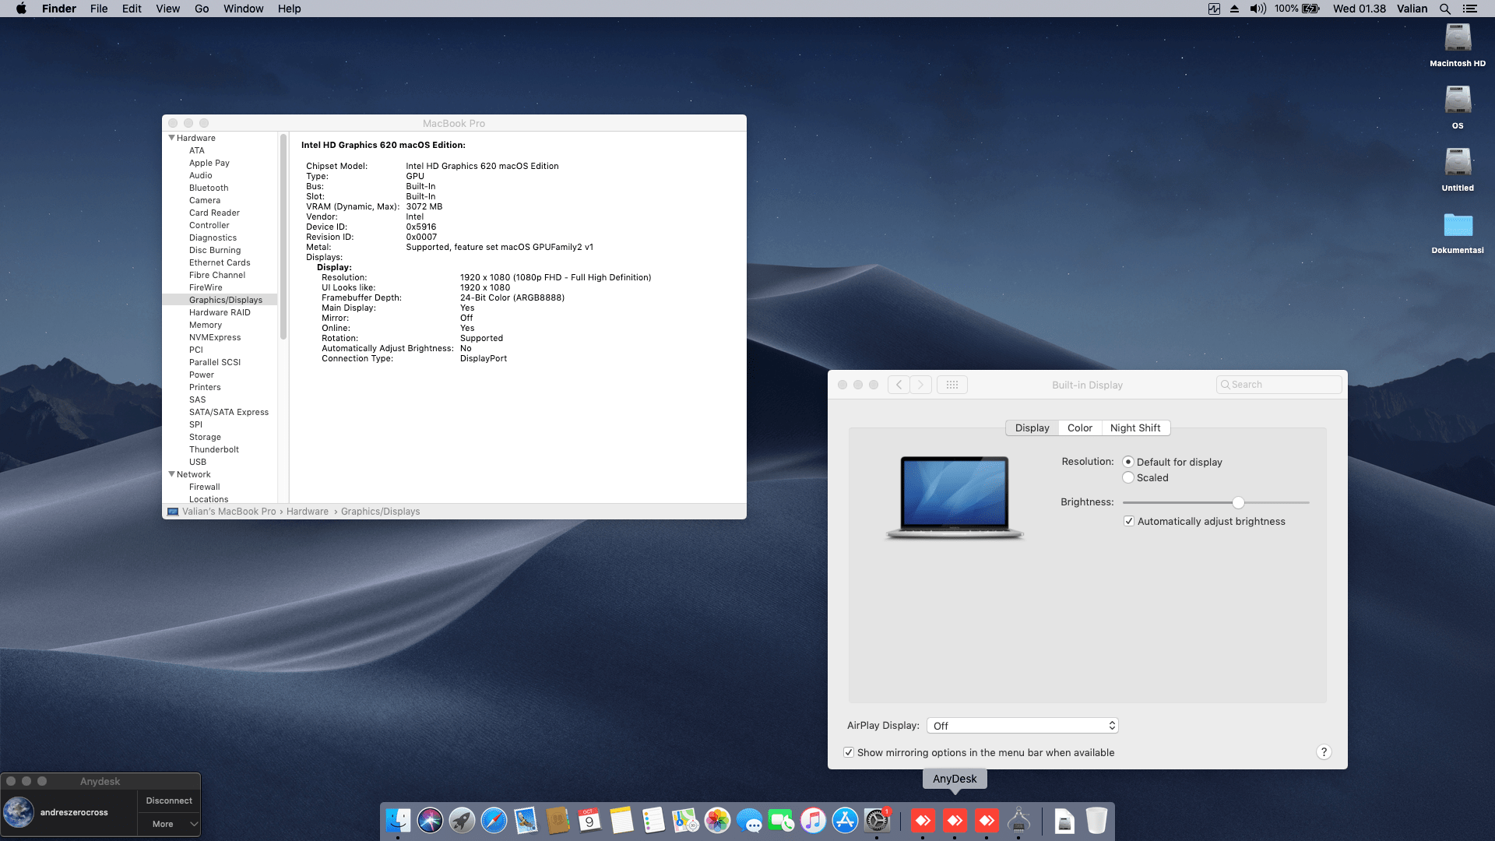Toggle Show mirroring options checkbox
This screenshot has width=1495, height=841.
click(849, 752)
